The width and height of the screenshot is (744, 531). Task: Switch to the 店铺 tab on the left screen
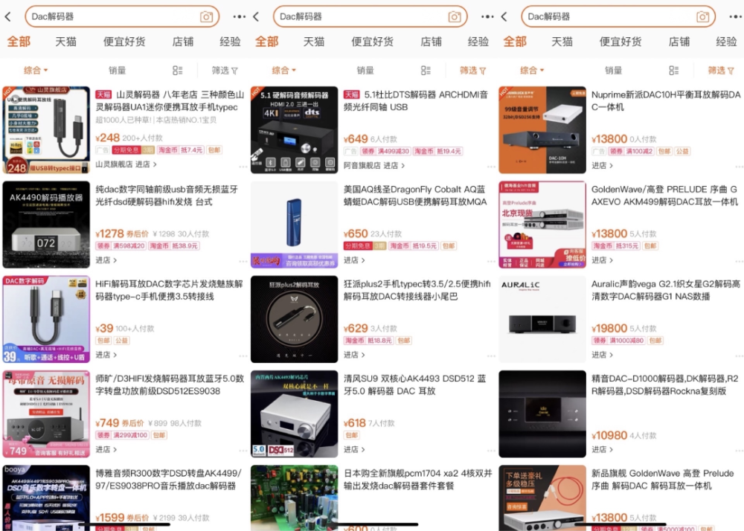[x=183, y=42]
